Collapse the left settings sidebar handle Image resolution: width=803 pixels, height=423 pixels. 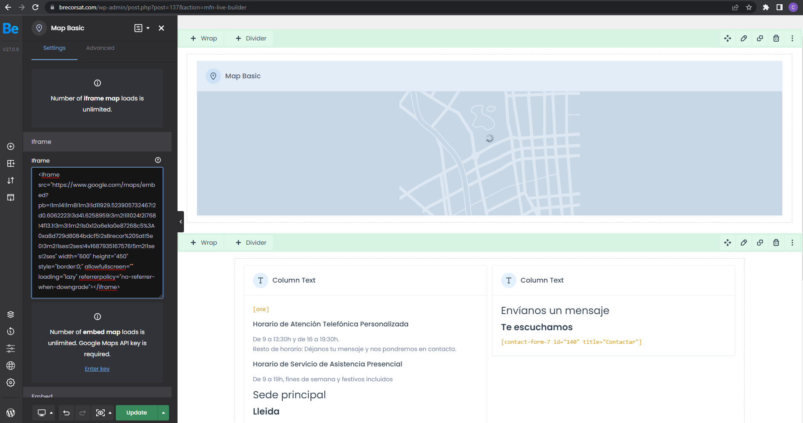click(181, 222)
